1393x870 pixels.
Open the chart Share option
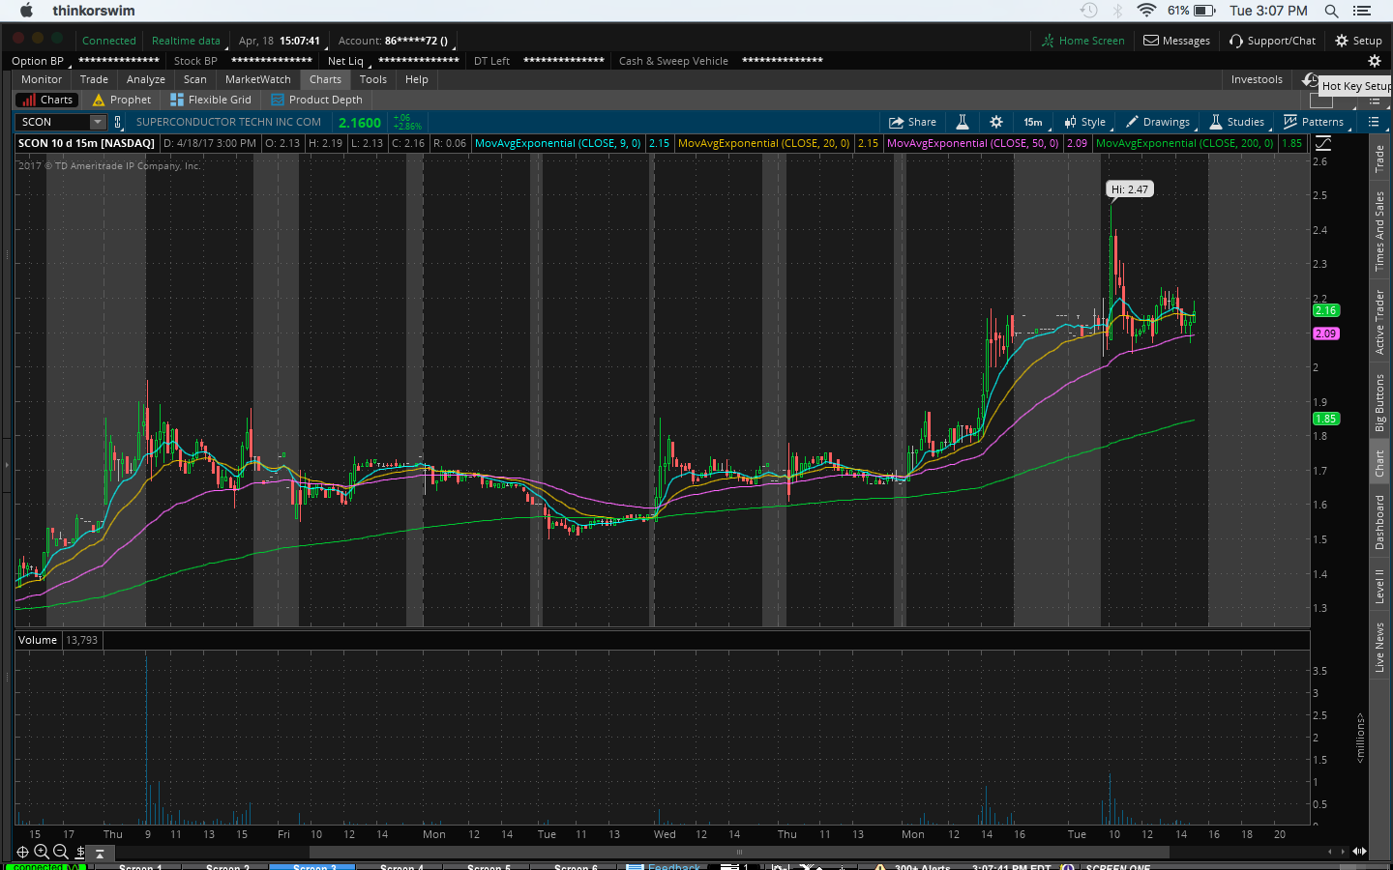pos(912,122)
